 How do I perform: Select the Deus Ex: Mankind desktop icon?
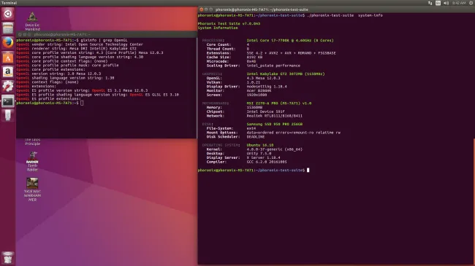coord(32,21)
